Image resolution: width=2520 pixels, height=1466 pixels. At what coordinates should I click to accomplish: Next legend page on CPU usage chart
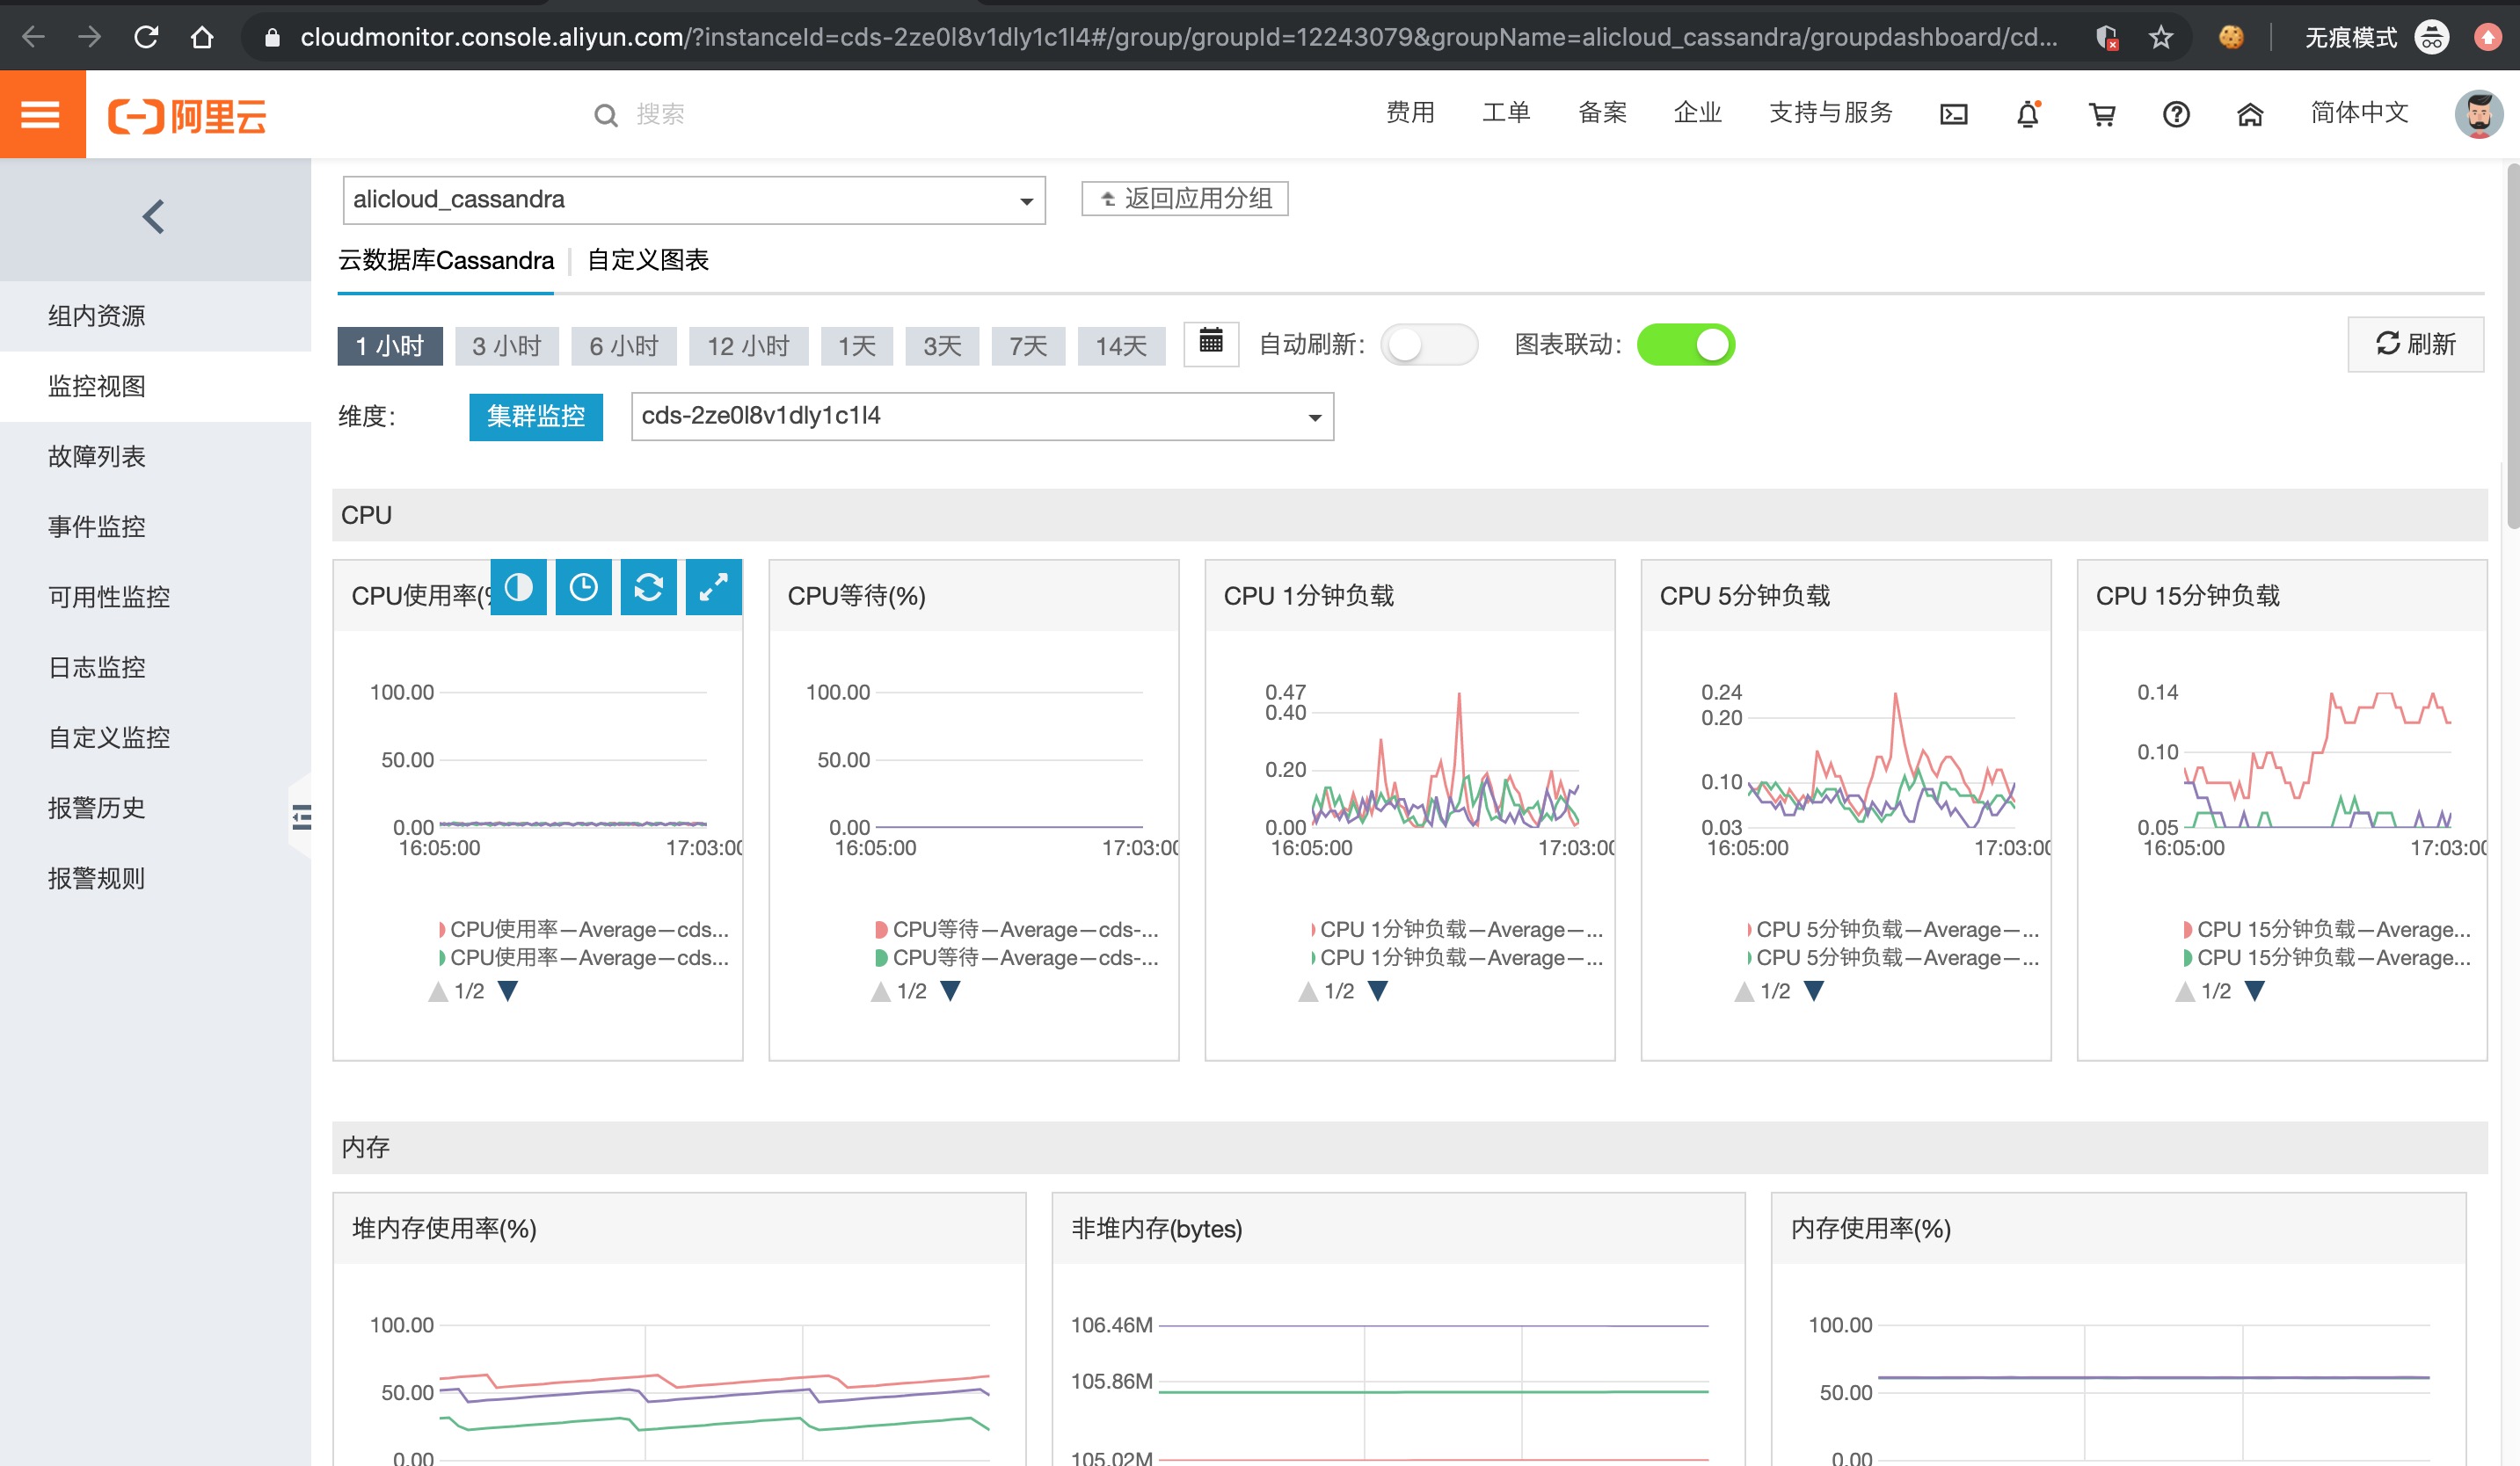pyautogui.click(x=508, y=991)
